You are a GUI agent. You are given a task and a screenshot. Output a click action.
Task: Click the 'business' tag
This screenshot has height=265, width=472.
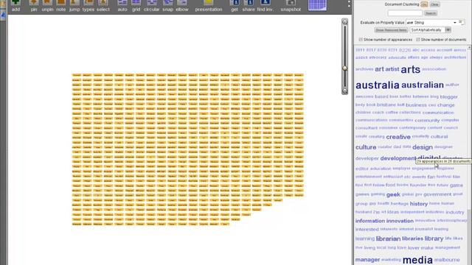pos(416,105)
